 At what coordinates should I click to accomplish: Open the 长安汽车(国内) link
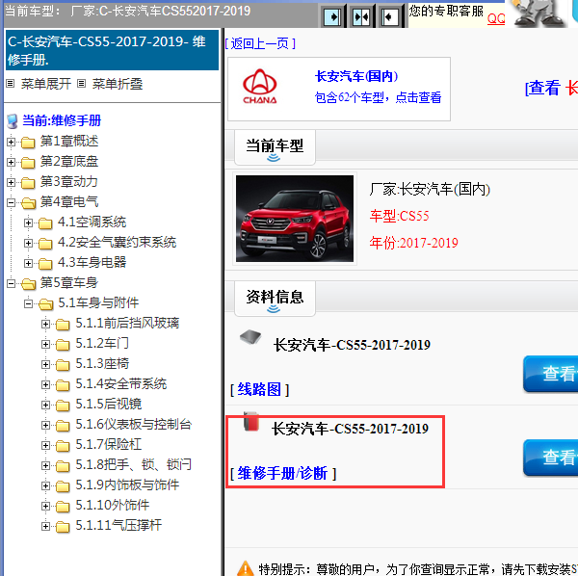tap(356, 76)
